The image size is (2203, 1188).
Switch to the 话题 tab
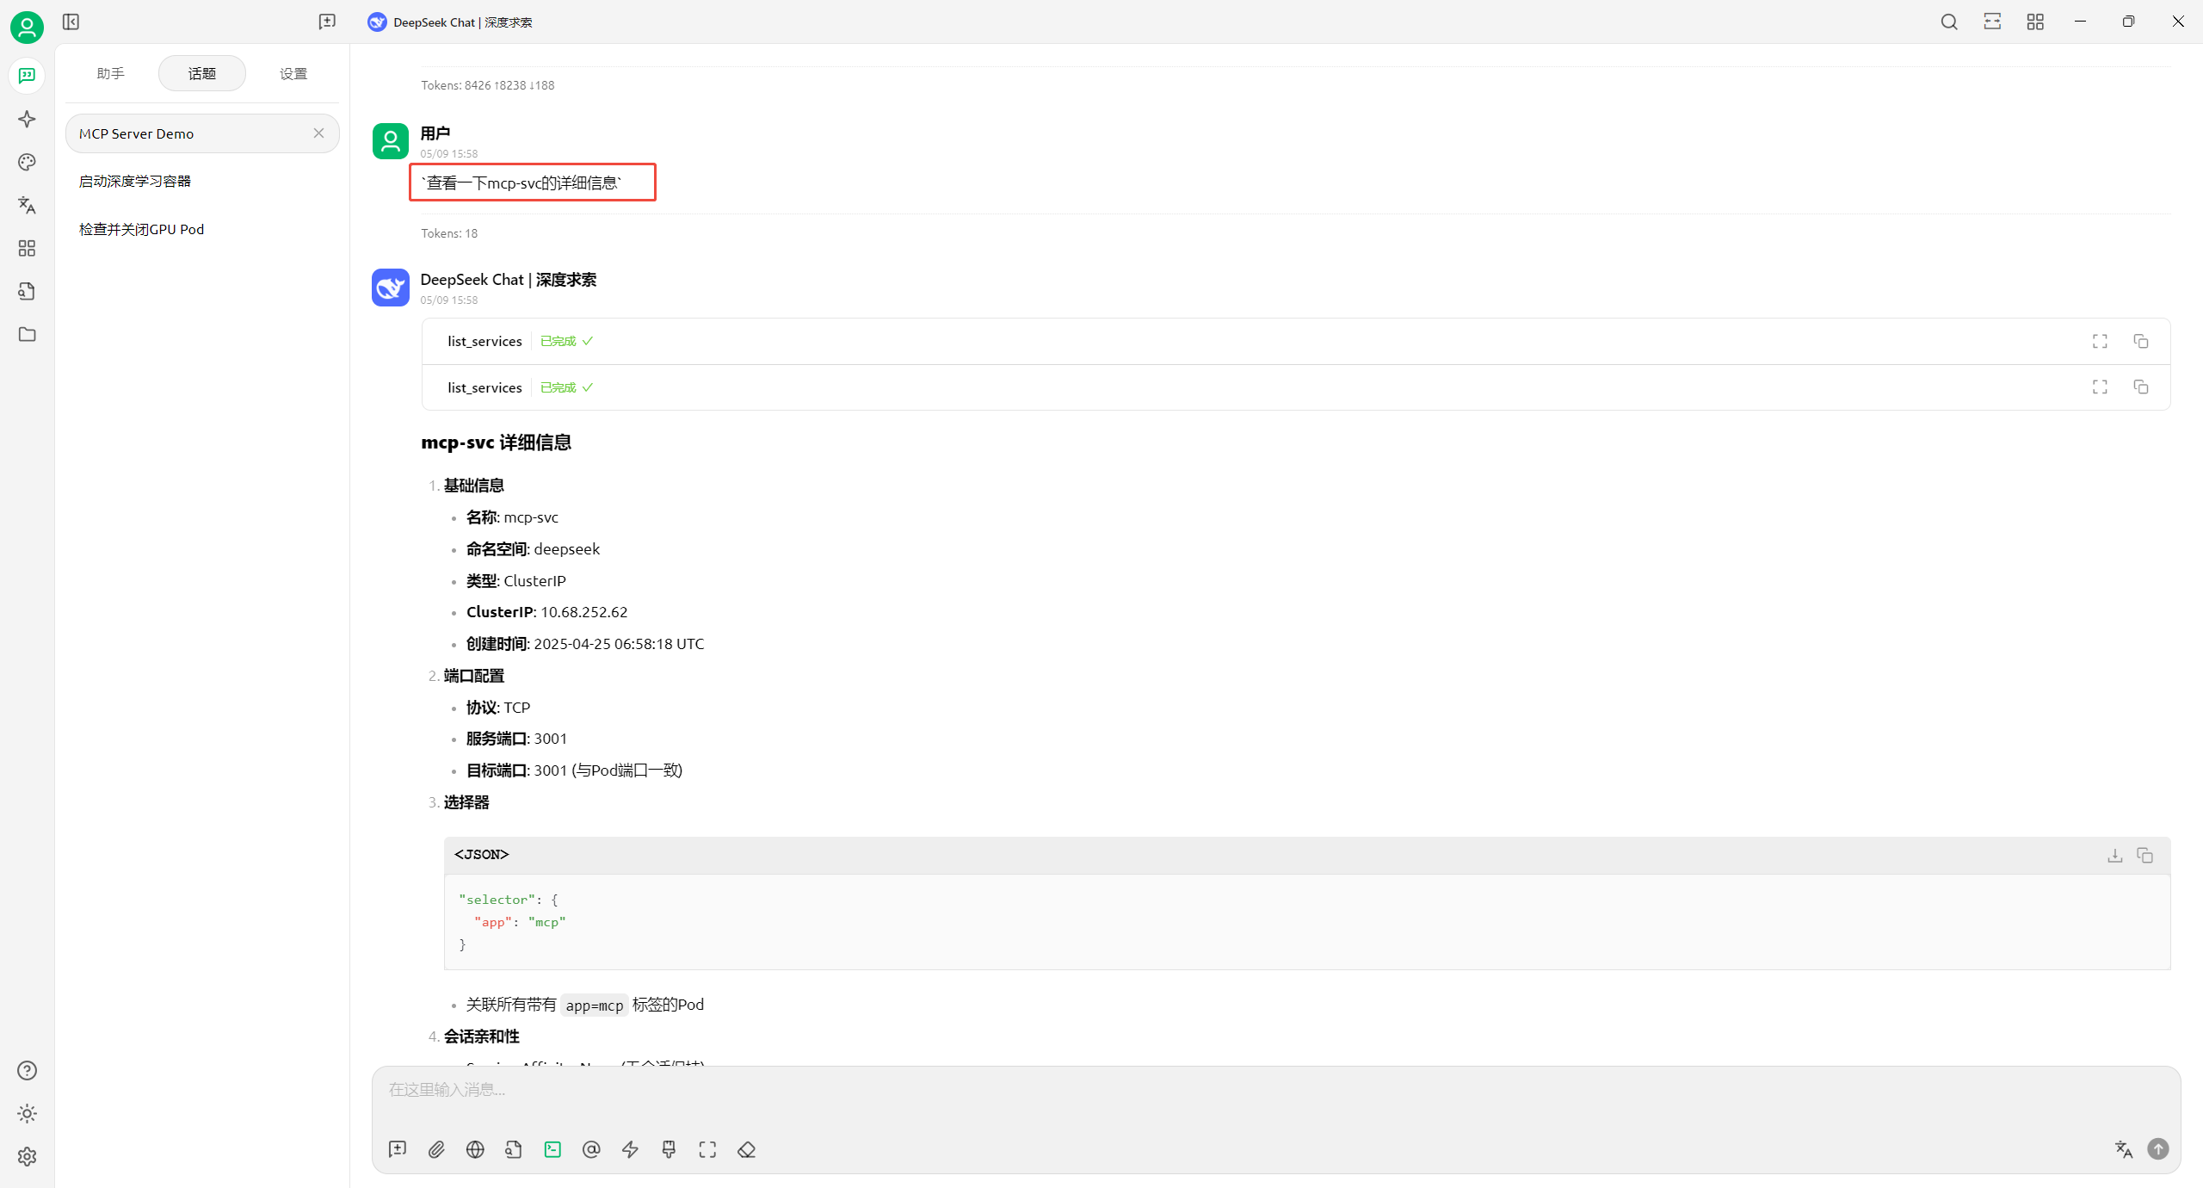click(202, 73)
